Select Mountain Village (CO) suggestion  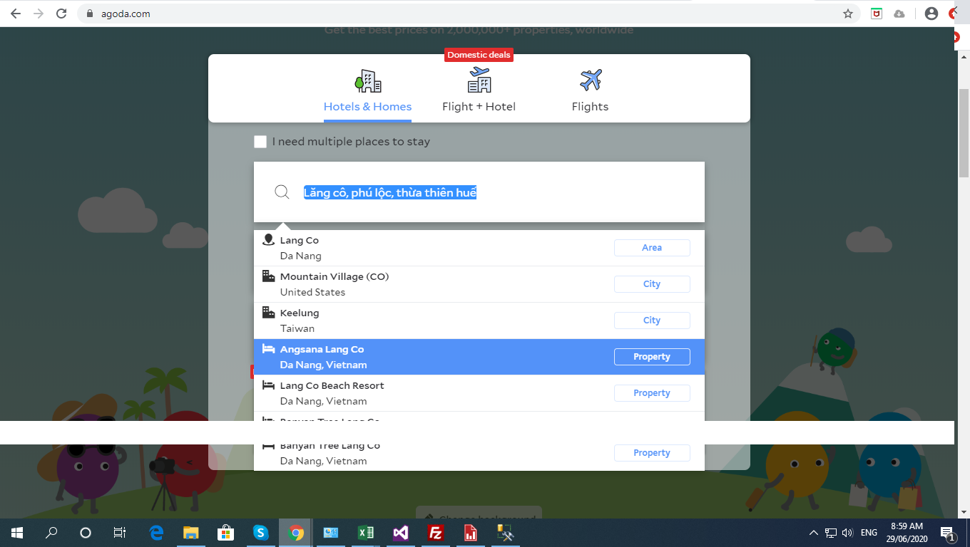coord(479,284)
